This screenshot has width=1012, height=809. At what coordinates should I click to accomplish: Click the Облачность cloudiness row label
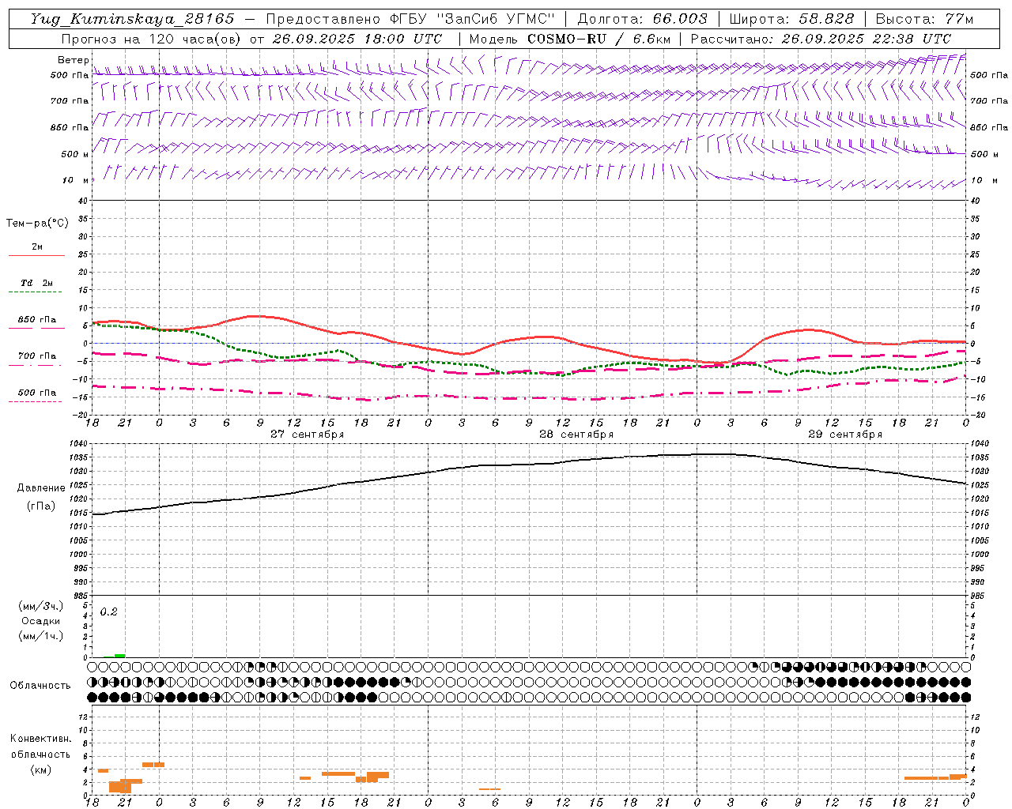pyautogui.click(x=40, y=686)
